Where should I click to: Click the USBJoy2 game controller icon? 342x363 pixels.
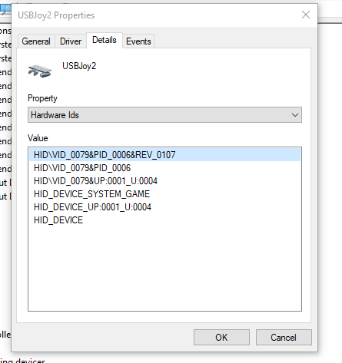click(40, 71)
